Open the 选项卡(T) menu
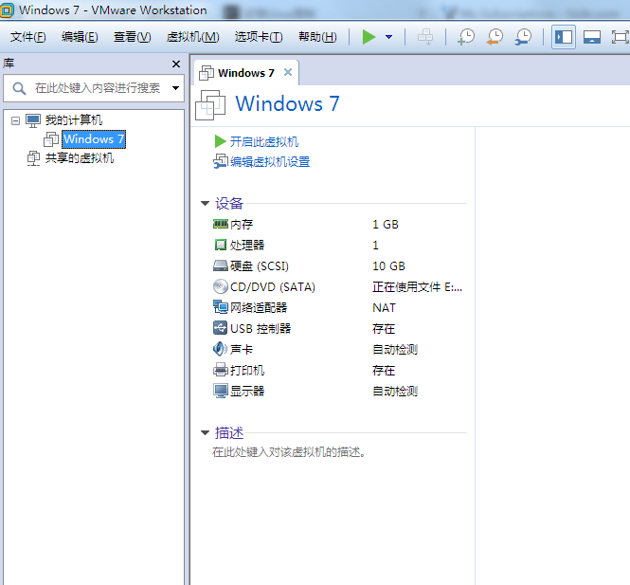Viewport: 630px width, 585px height. [x=259, y=37]
